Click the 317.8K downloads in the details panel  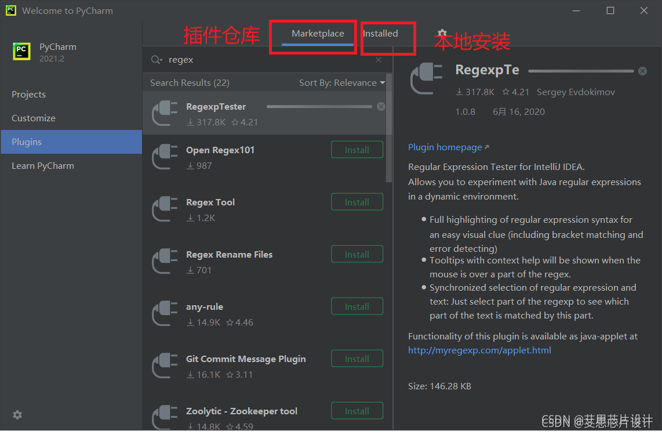pyautogui.click(x=475, y=92)
